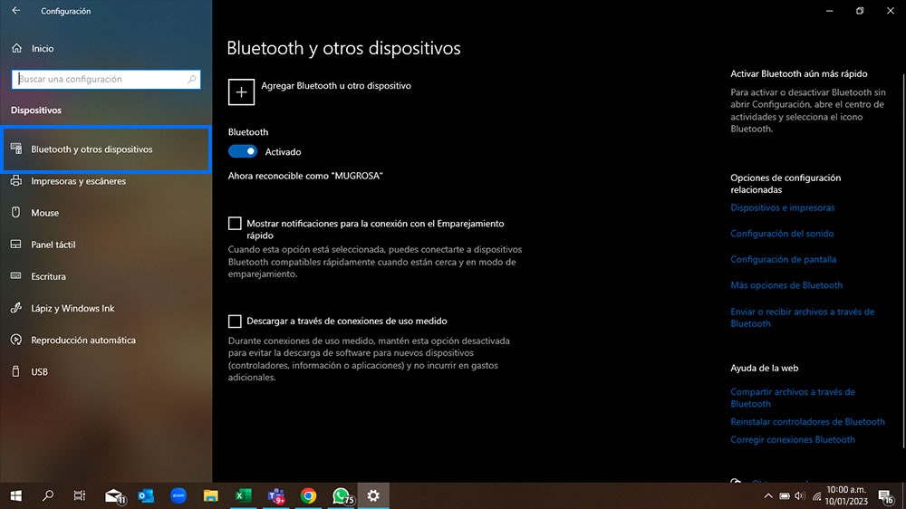Open Excel from the taskbar
Viewport: 906px width, 509px height.
[x=243, y=495]
